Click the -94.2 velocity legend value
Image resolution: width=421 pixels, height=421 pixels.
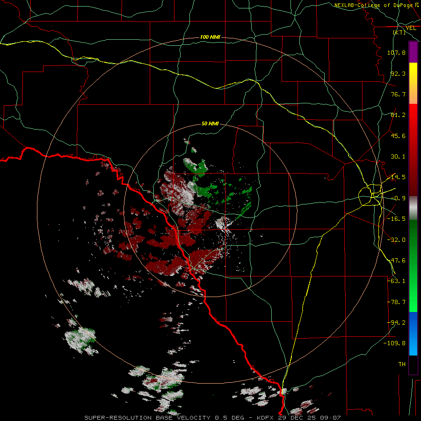point(396,323)
